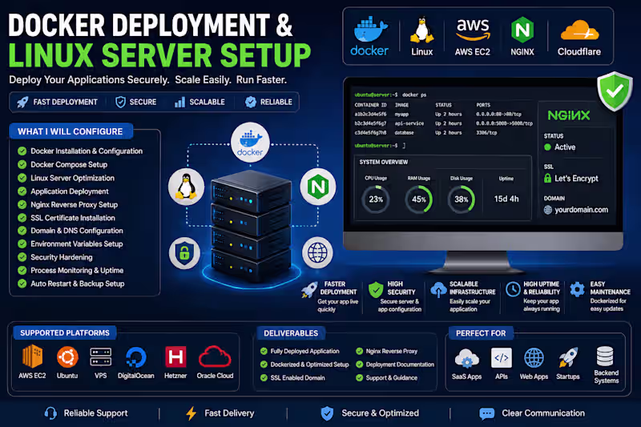Click the padlock icon beside Let's Encrypt
The height and width of the screenshot is (427, 641).
(x=548, y=178)
